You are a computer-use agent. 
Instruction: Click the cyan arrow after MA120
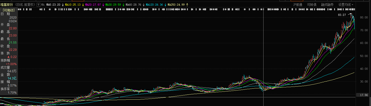click(x=165, y=5)
